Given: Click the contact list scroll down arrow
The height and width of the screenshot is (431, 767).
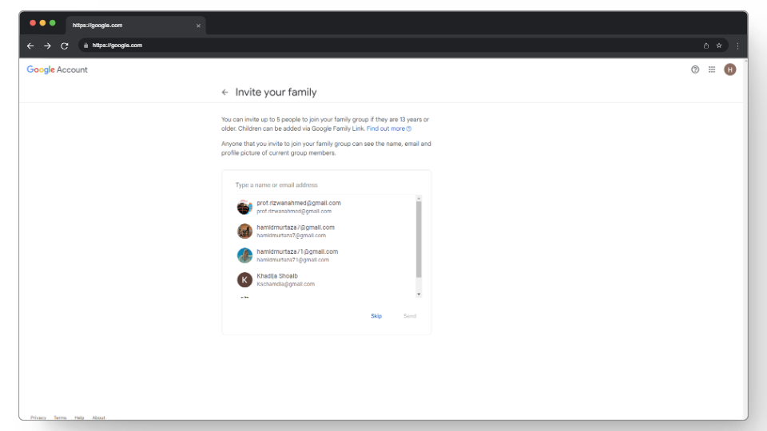Looking at the screenshot, I should click(419, 295).
